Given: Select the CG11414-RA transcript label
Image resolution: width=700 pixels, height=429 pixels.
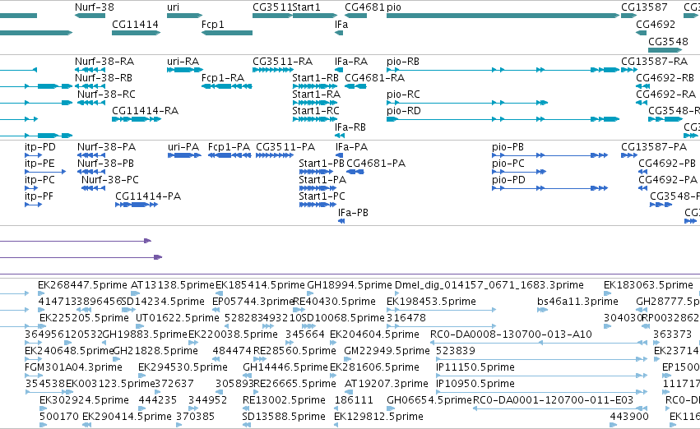Looking at the screenshot, I should (x=145, y=111).
